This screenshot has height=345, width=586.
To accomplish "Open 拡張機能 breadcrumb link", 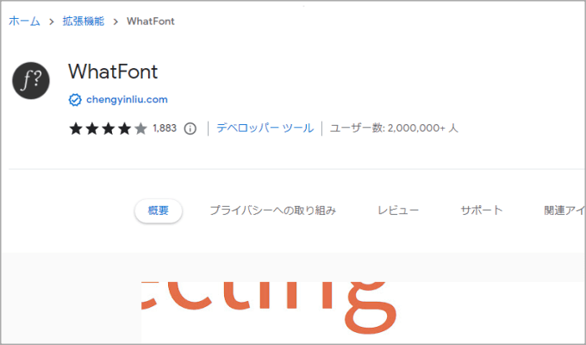I will click(x=84, y=22).
